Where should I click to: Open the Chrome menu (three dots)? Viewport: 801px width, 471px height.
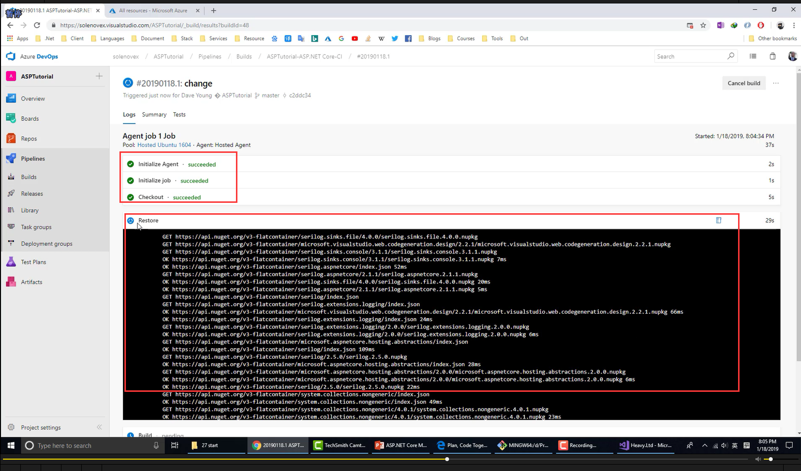click(794, 25)
